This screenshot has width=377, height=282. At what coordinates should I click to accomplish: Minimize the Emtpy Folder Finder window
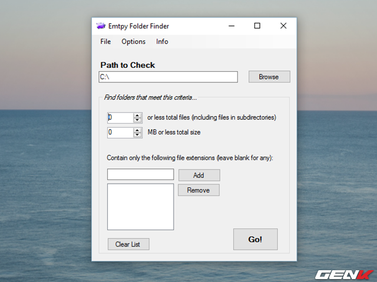pyautogui.click(x=230, y=26)
